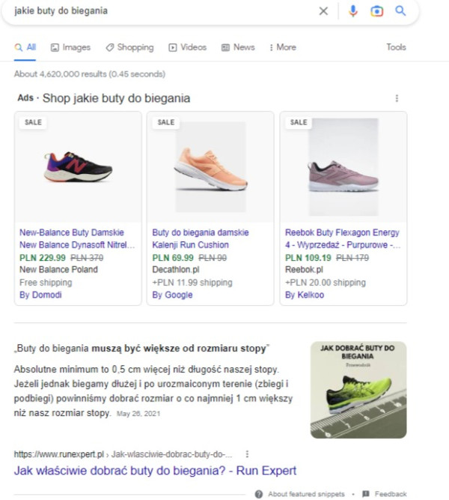Click inside the search query text field
This screenshot has height=500, width=449.
click(x=150, y=11)
